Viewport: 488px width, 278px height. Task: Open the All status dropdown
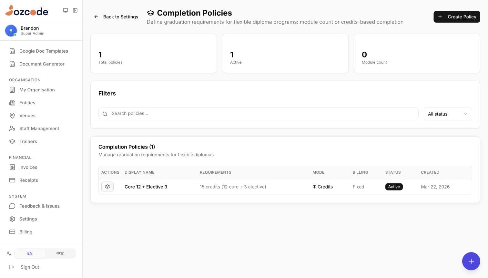click(448, 114)
